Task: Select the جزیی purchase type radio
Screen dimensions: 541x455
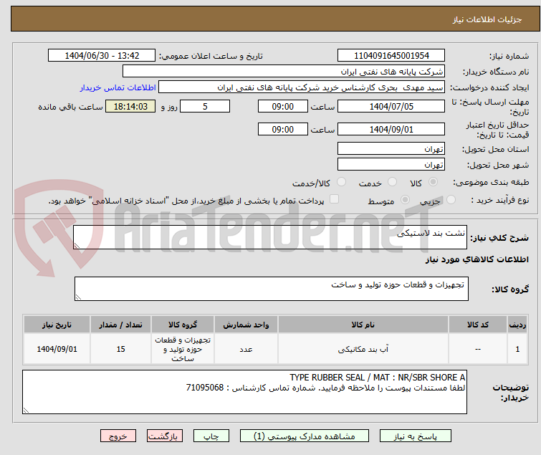Action: point(451,200)
